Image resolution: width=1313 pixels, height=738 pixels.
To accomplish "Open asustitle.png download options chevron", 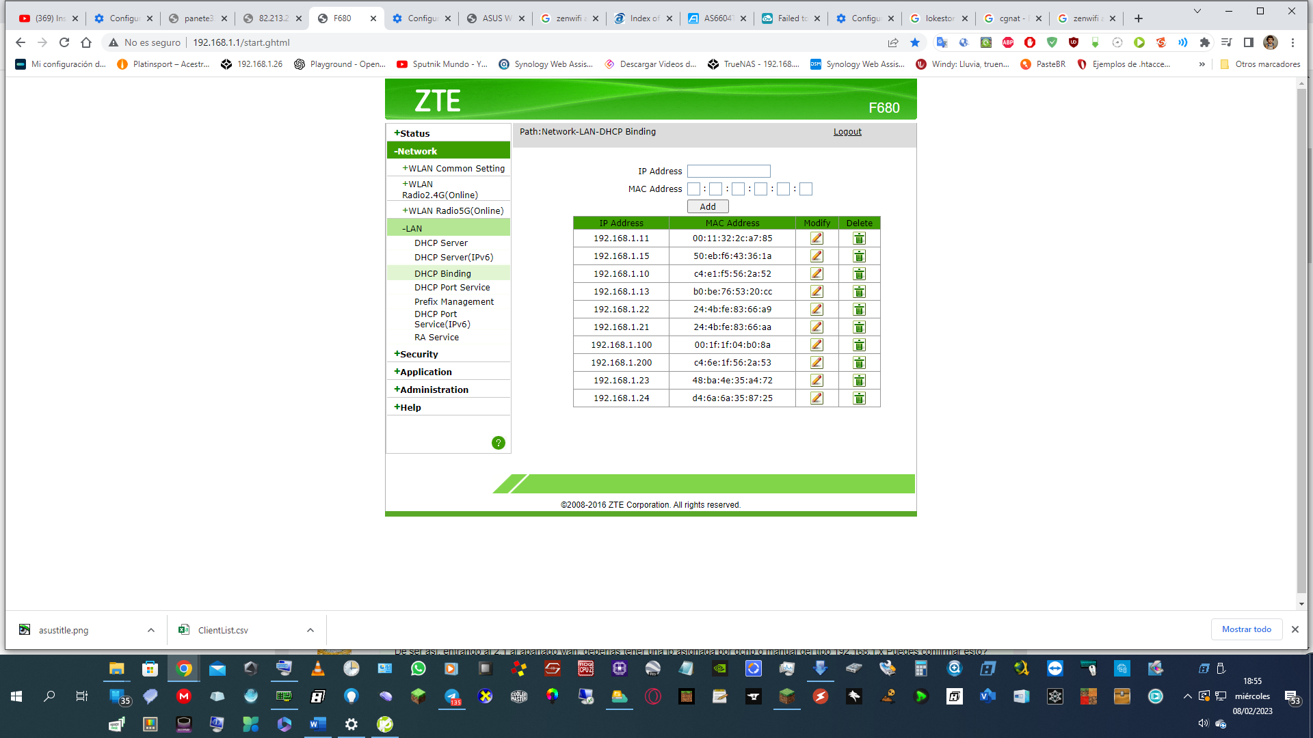I will click(x=151, y=630).
